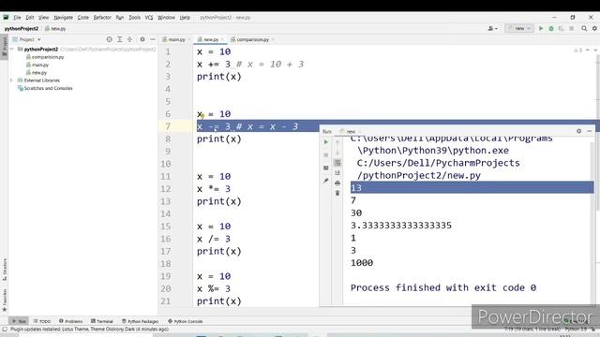Click Collapse All icon in Project panel
This screenshot has width=600, height=337.
129,39
